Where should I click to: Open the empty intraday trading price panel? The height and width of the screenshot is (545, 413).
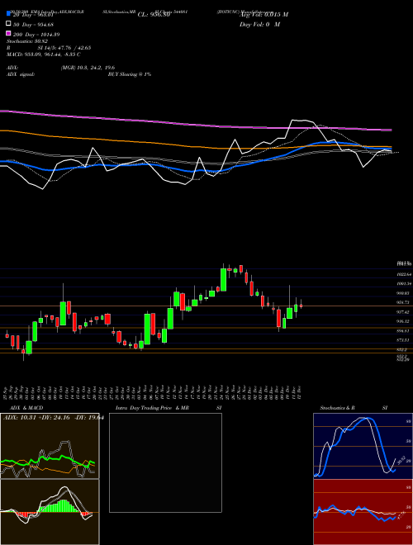click(x=165, y=462)
